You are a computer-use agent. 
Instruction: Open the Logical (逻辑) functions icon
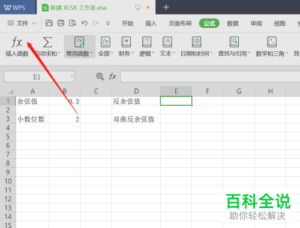point(146,42)
